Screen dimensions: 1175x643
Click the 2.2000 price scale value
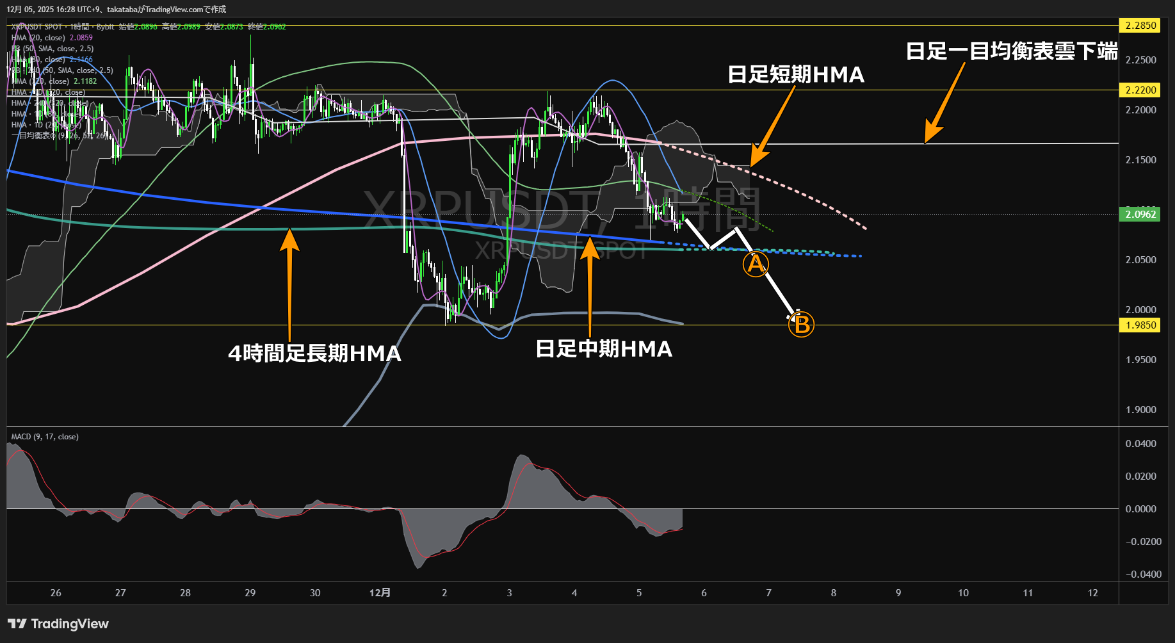coord(1141,110)
